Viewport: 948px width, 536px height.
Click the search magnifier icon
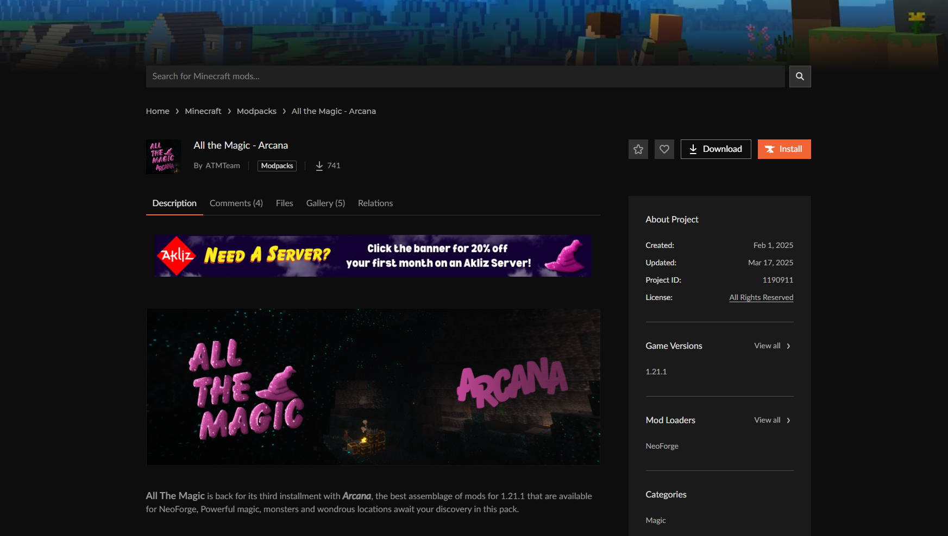[799, 76]
